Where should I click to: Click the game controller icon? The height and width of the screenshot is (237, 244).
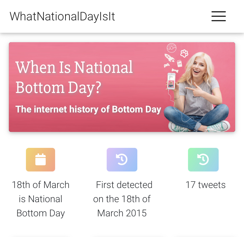point(167,65)
